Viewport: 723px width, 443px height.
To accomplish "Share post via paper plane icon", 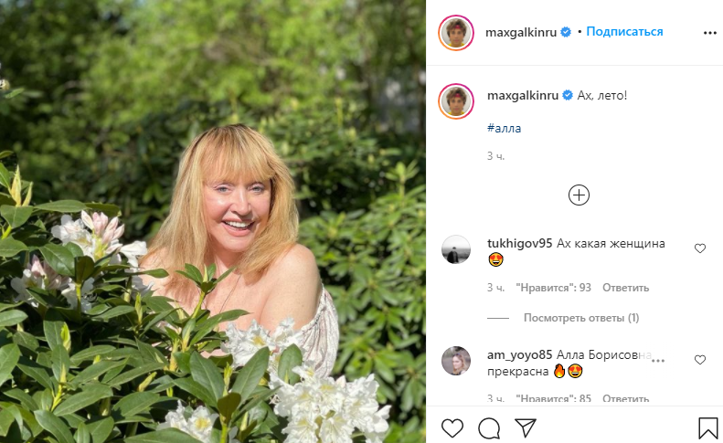I will [525, 427].
